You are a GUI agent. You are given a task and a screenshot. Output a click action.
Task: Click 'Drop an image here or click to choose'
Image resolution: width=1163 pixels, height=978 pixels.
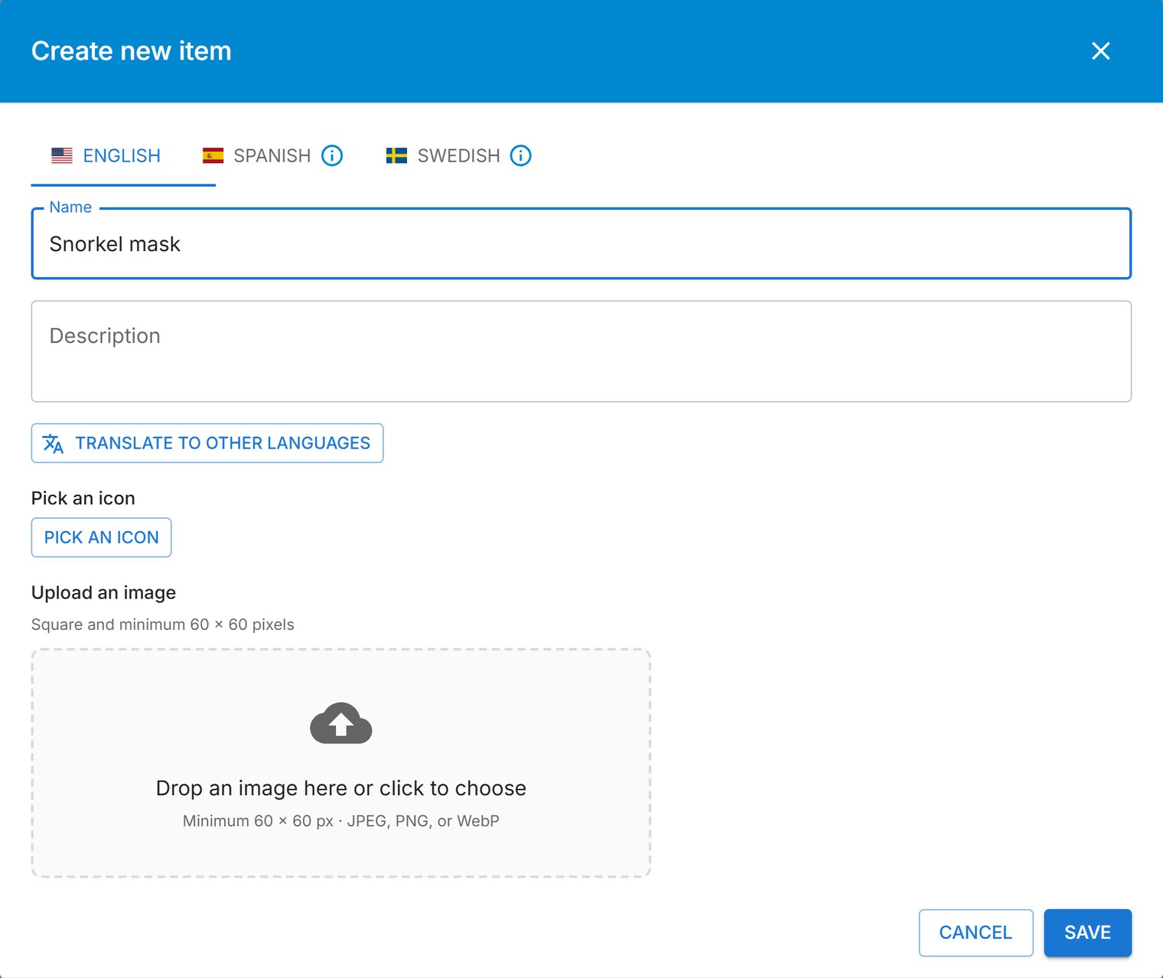[x=341, y=788]
